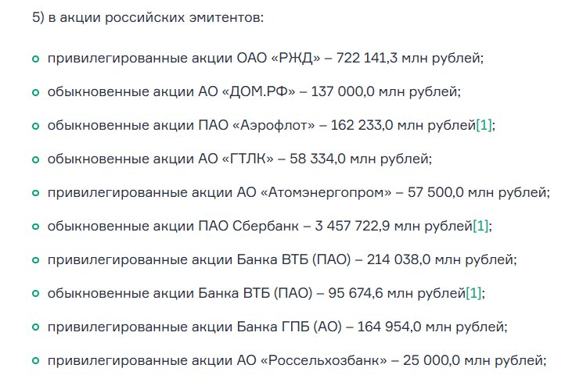This screenshot has width=583, height=379.
Task: Click bullet marker beside ОАО «РЖД» line
Action: (x=36, y=59)
